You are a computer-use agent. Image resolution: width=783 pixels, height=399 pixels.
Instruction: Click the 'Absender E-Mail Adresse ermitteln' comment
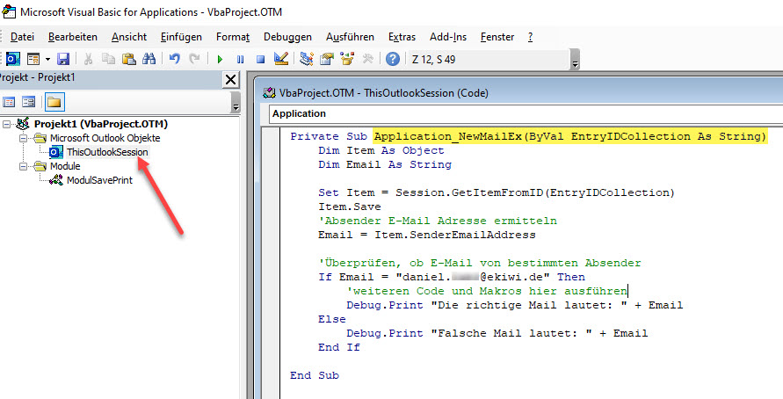pos(438,221)
